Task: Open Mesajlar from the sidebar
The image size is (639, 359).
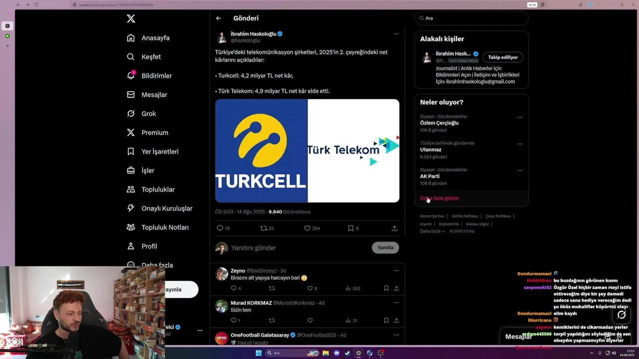Action: (x=147, y=95)
